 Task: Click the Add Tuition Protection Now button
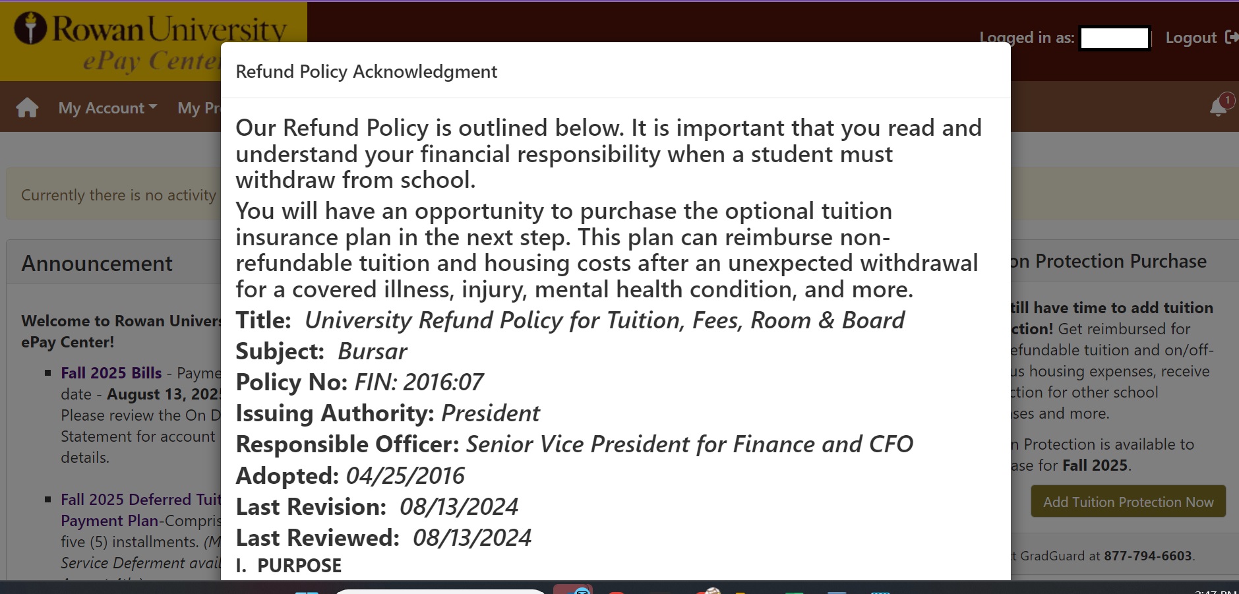[x=1128, y=502]
